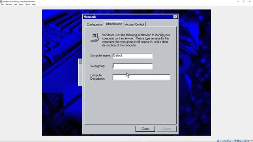Click the VirtualBox icon in the title bar
Screen dimensions: 253x142
[x=1, y=2]
